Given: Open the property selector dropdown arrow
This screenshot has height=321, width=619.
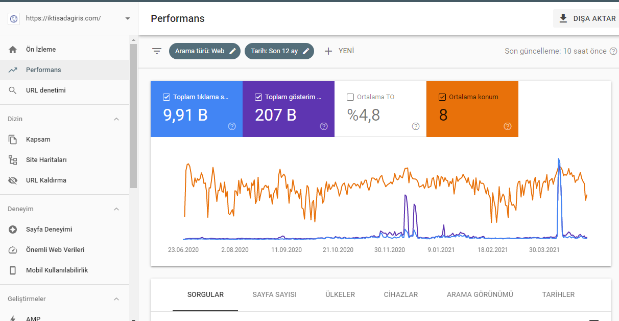Looking at the screenshot, I should click(127, 18).
